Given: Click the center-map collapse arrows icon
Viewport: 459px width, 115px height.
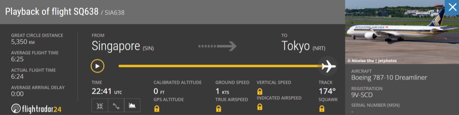Looking at the screenshot, I should tap(100, 106).
